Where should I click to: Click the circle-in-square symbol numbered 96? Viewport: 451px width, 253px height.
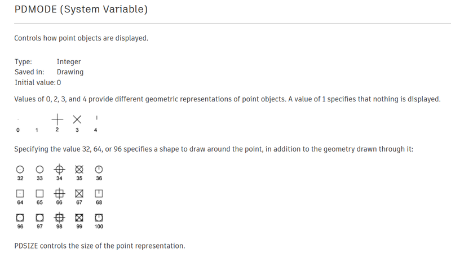click(20, 218)
